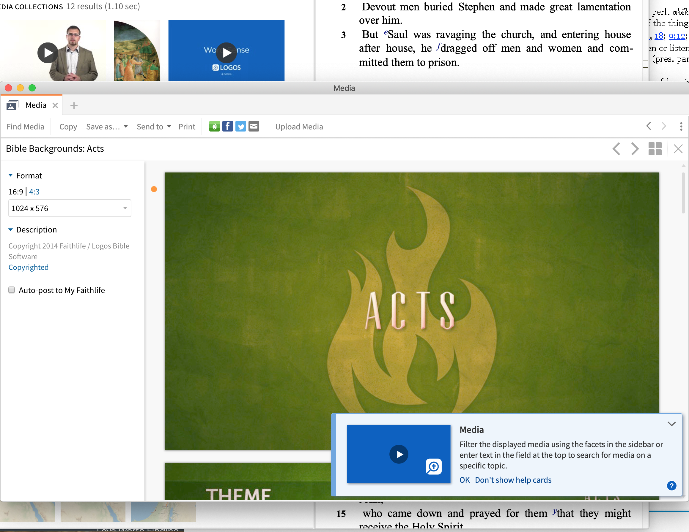689x532 pixels.
Task: Enable Auto-post to My Faithlife
Action: point(12,290)
